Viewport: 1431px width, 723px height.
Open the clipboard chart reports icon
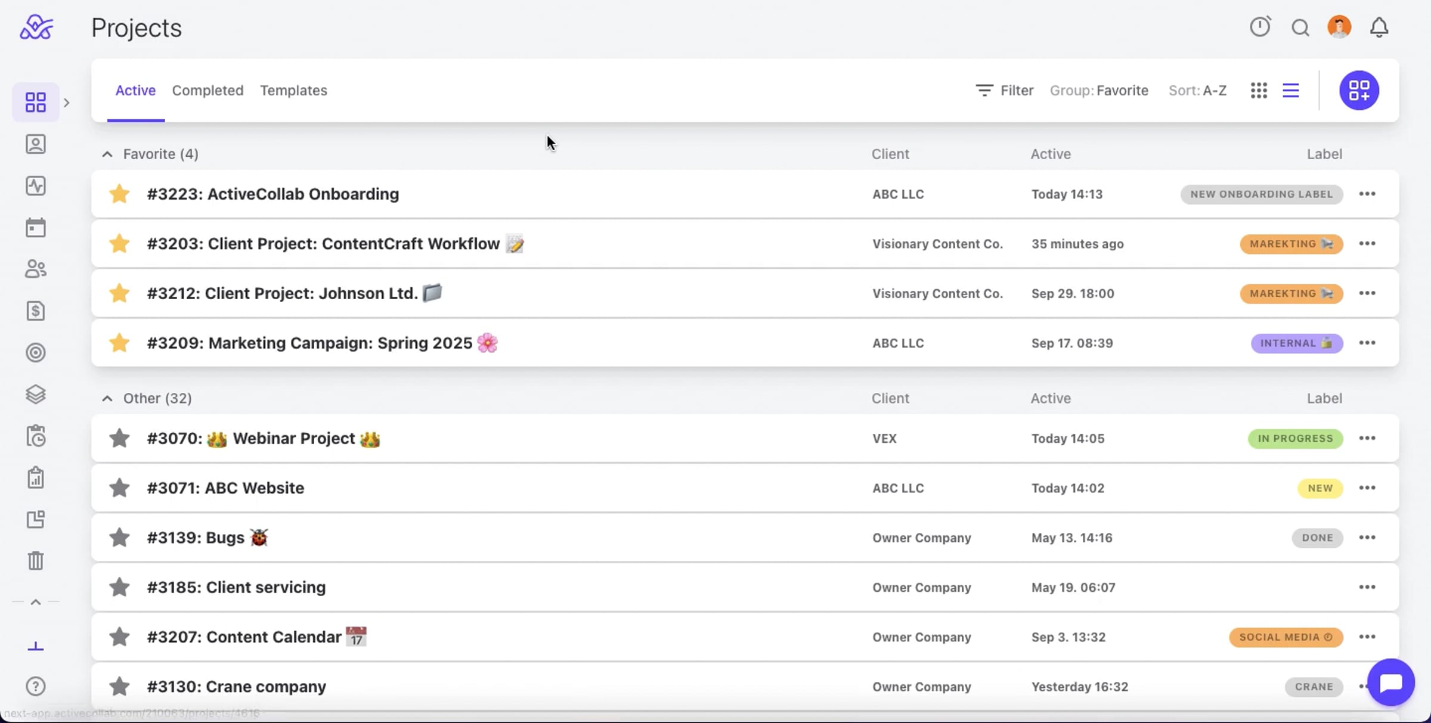(x=36, y=478)
